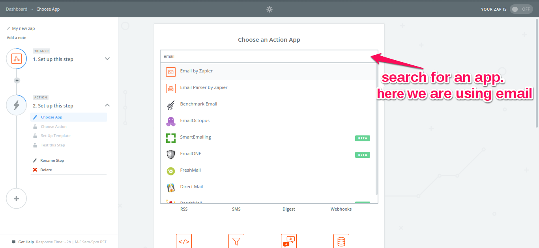
Task: Click the Code icon with angle brackets
Action: [184, 241]
